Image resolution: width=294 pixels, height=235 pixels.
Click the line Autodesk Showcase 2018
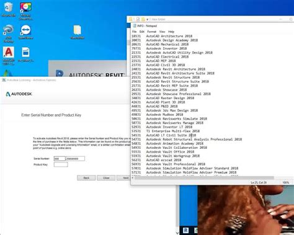click(x=159, y=90)
